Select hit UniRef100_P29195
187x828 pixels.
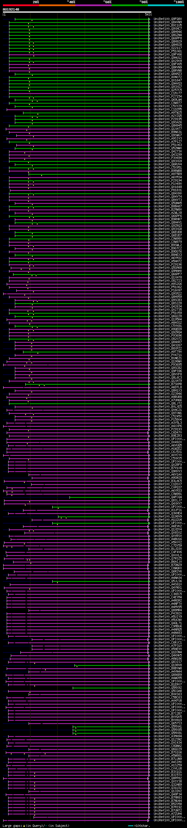[x=168, y=119]
